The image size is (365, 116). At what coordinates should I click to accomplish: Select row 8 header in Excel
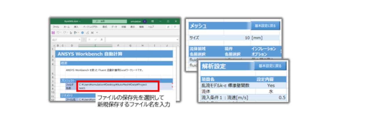point(52,85)
